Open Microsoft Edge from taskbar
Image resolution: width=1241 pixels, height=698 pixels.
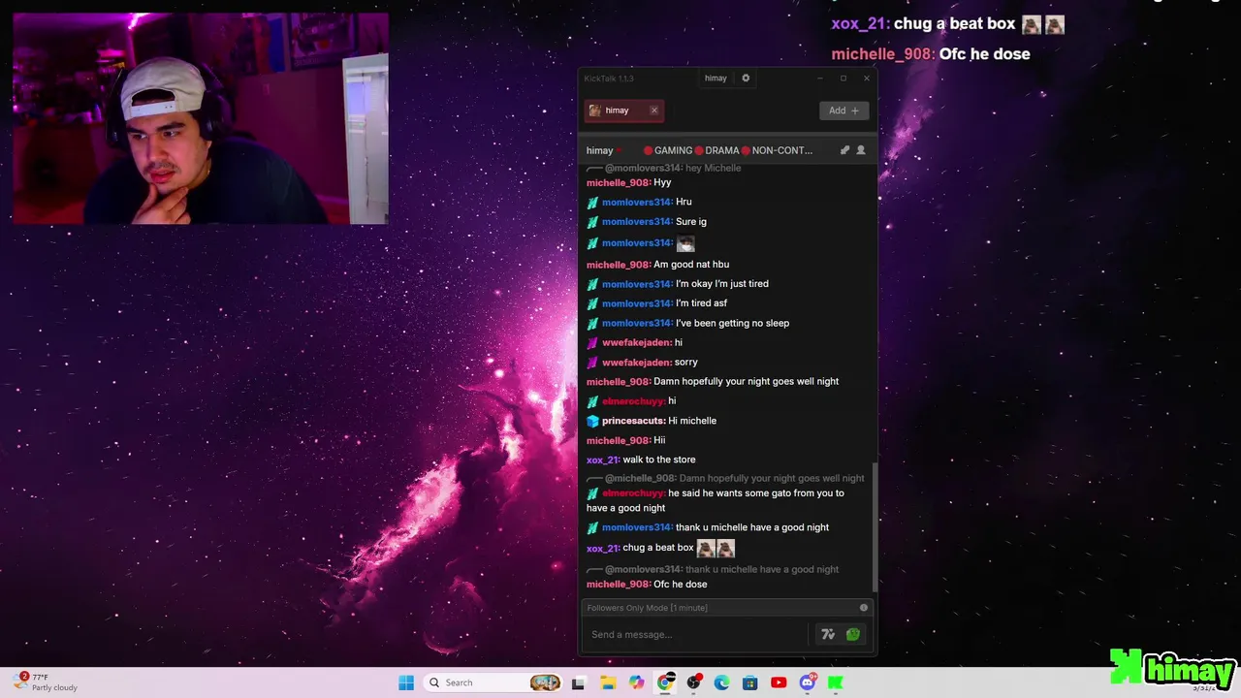(721, 682)
